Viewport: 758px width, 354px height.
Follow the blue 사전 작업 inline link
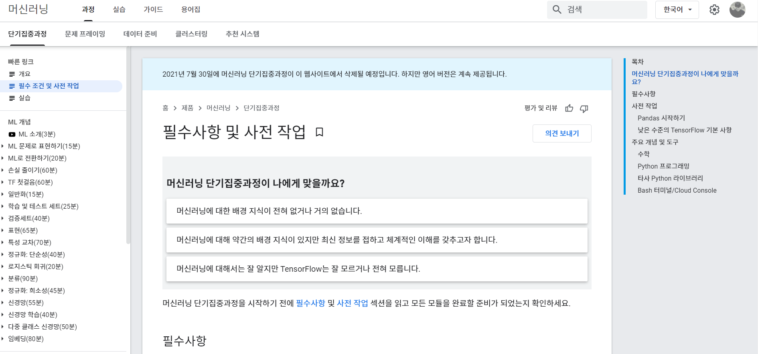353,303
